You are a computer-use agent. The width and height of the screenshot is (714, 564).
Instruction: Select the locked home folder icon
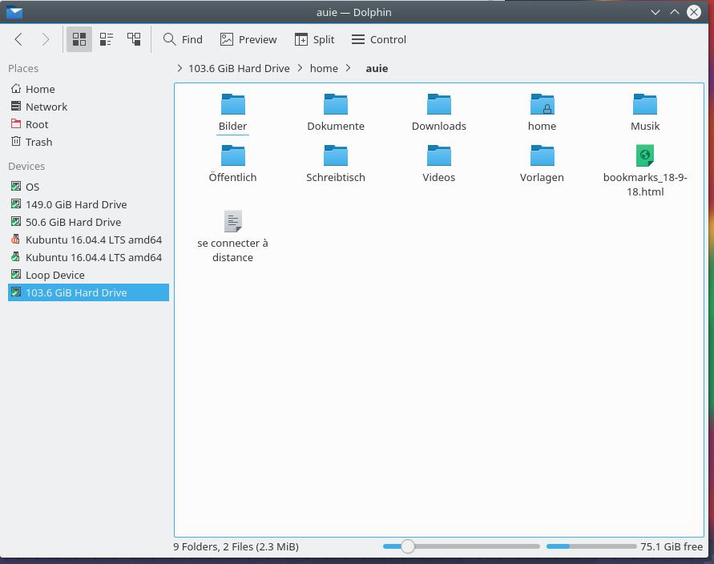pyautogui.click(x=542, y=105)
